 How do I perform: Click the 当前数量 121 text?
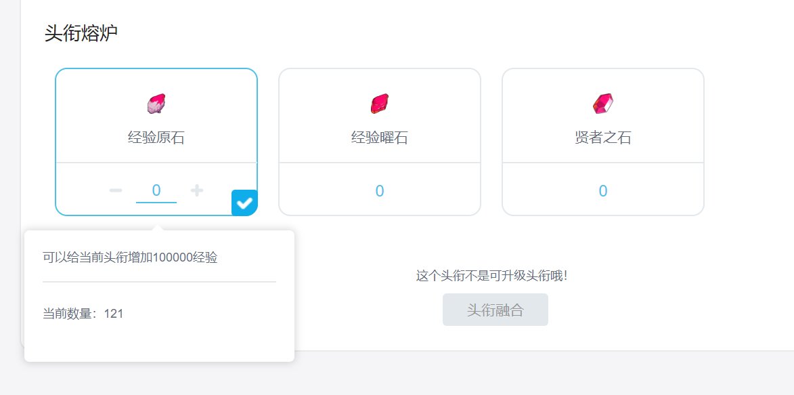pyautogui.click(x=79, y=313)
